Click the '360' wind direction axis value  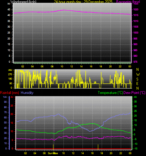point(10,70)
